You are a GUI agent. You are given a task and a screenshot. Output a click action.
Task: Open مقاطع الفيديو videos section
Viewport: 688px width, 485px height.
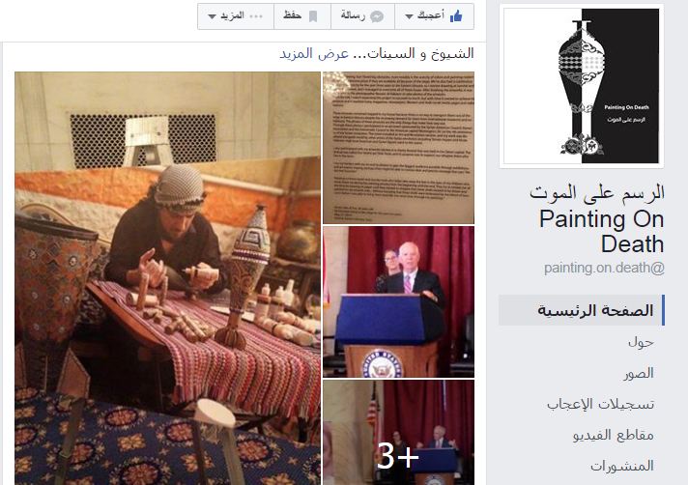click(613, 435)
